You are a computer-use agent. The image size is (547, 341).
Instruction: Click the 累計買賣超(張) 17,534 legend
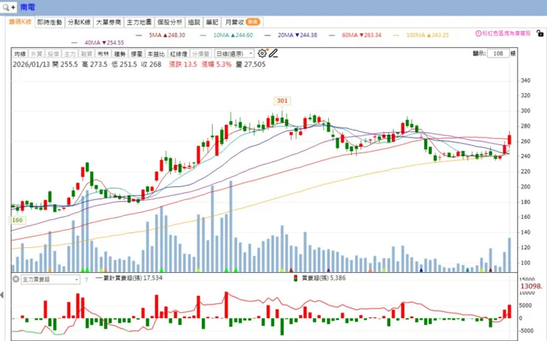tap(129, 278)
